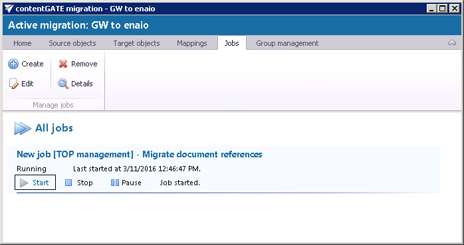The image size is (464, 245).
Task: Click the 'Active migration: GW to enaio' header
Action: (x=78, y=25)
